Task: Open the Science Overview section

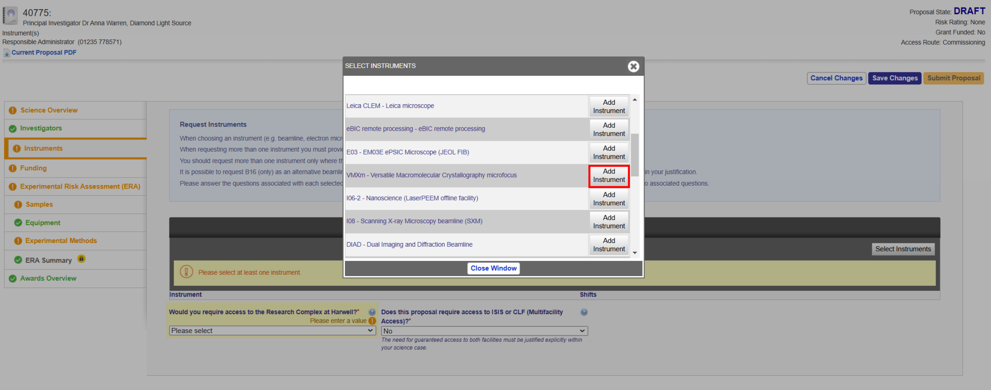Action: [x=49, y=110]
